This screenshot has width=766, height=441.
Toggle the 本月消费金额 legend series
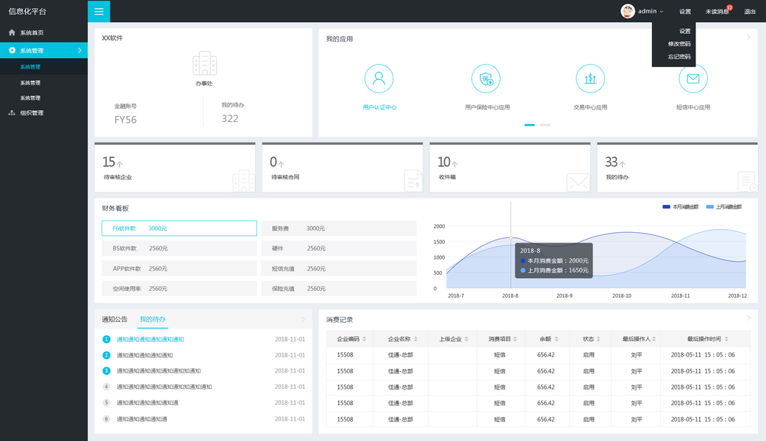[680, 207]
